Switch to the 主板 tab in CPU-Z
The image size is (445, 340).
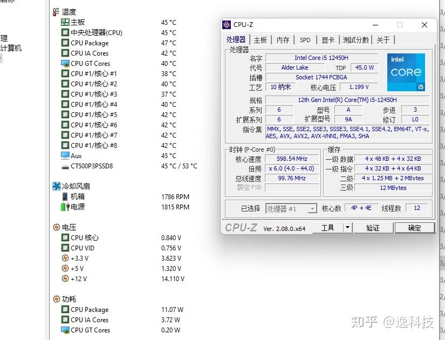click(x=260, y=40)
